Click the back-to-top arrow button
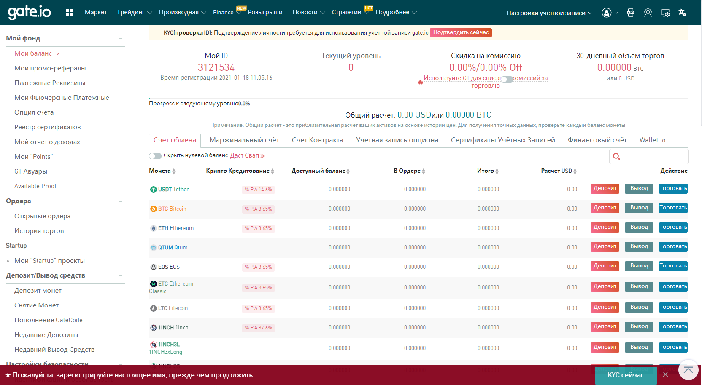The width and height of the screenshot is (702, 385). [x=688, y=370]
